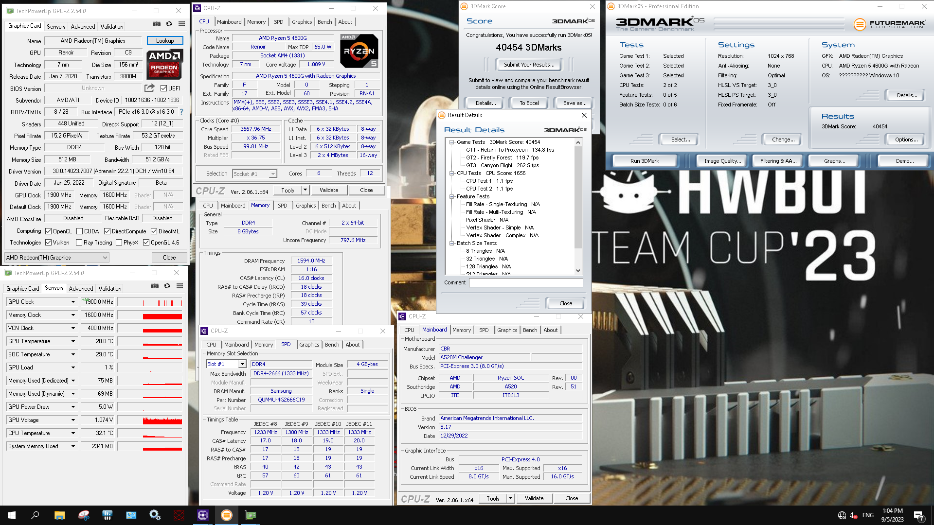Open the Bench tab in the top CPU-Z window
934x525 pixels.
pos(324,22)
